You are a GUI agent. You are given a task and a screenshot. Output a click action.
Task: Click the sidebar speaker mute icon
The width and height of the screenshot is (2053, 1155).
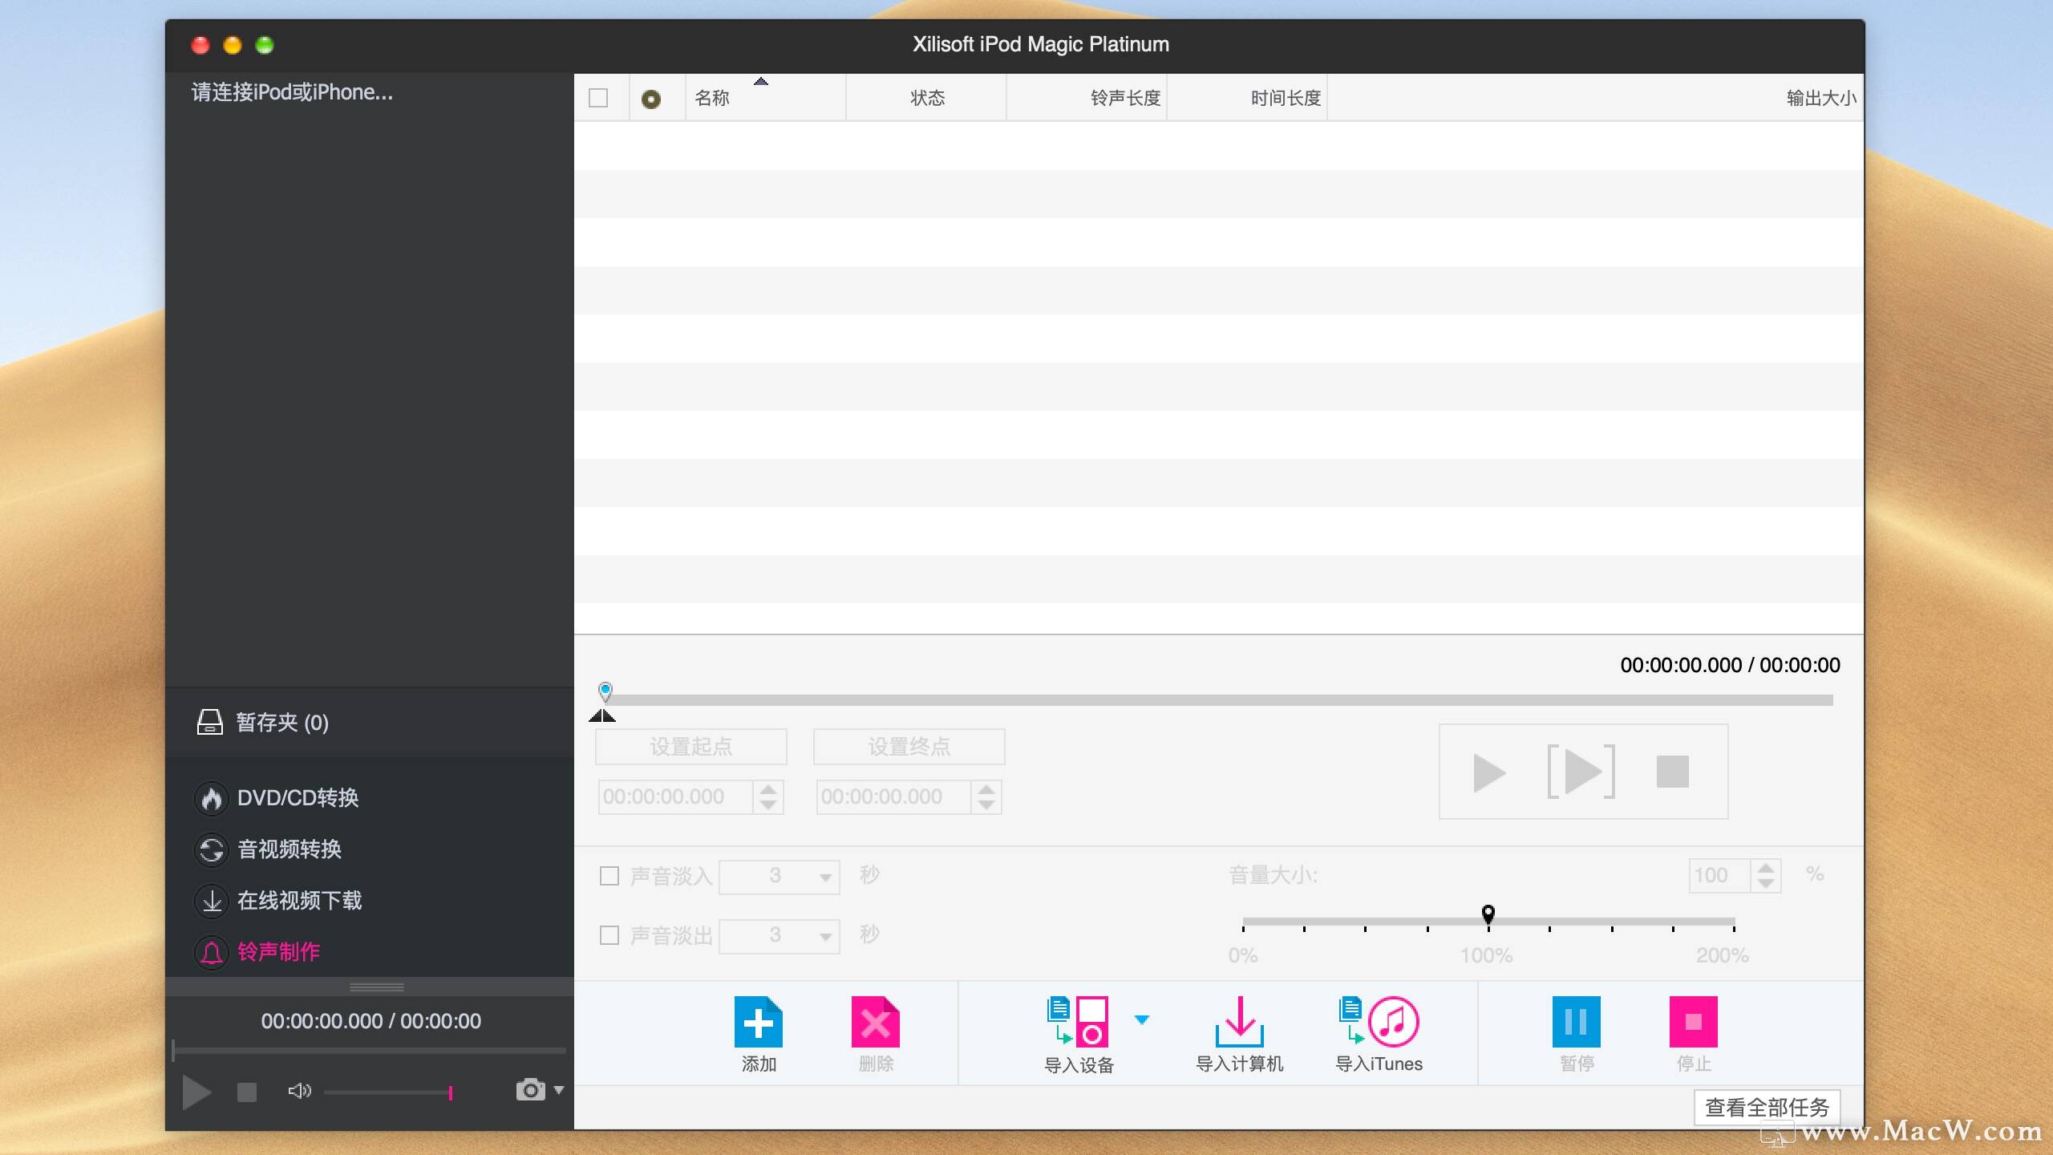[299, 1091]
